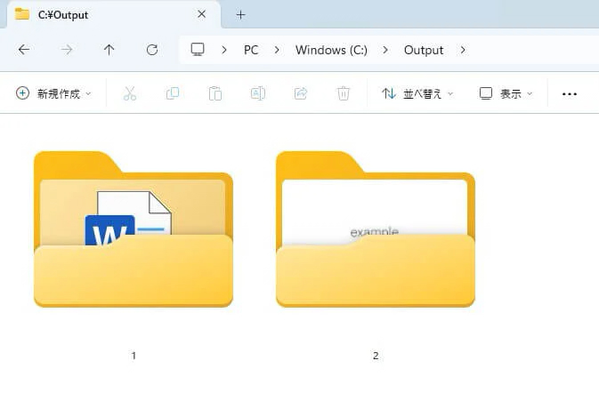Click the folder icon in the tab title
599x401 pixels.
click(21, 14)
